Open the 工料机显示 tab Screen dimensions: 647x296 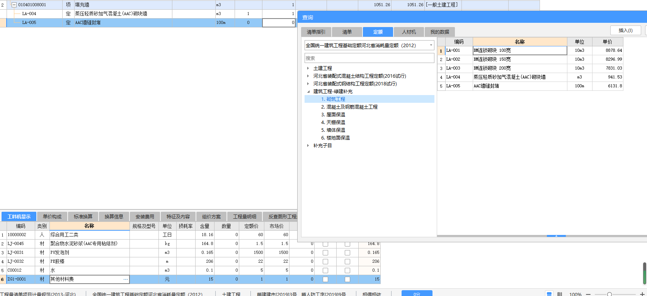click(x=19, y=217)
